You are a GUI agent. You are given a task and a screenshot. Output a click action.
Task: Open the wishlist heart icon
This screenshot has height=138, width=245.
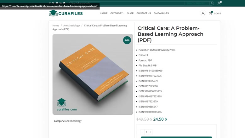(x=219, y=3)
